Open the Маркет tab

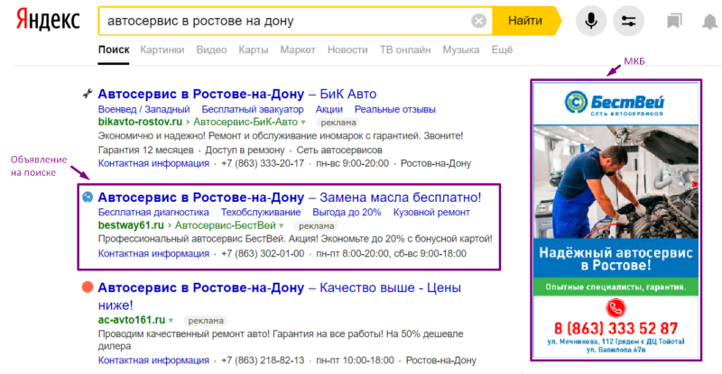tap(298, 50)
